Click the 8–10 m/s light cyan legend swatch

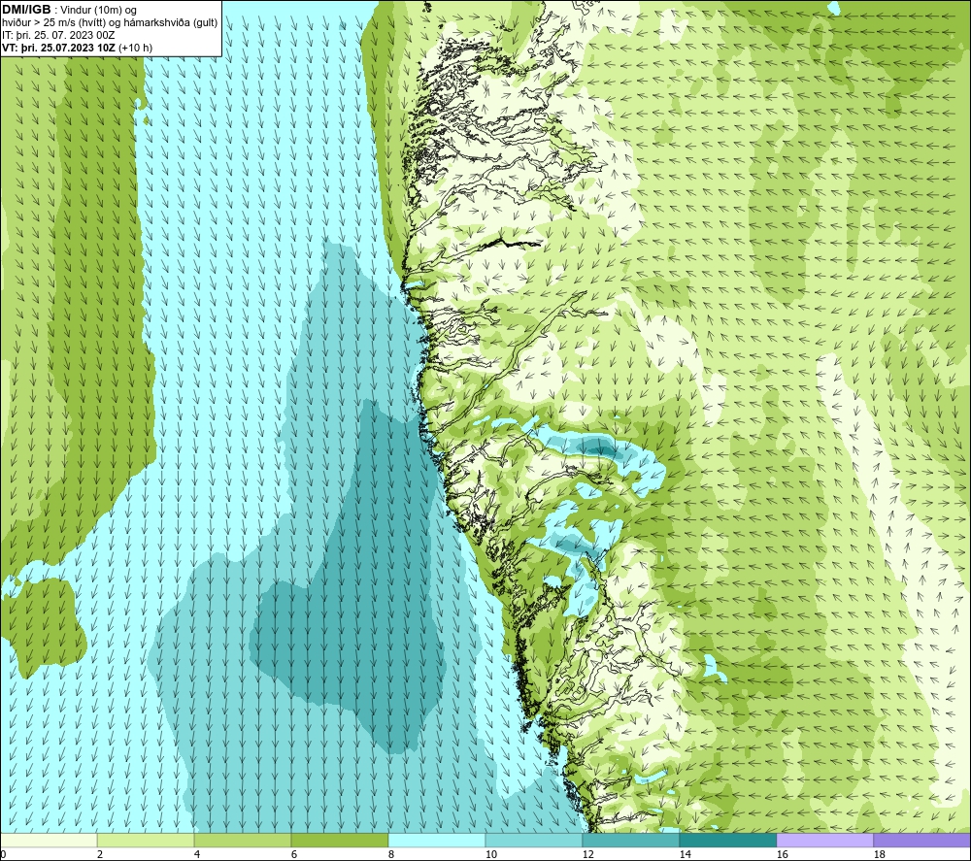click(437, 840)
